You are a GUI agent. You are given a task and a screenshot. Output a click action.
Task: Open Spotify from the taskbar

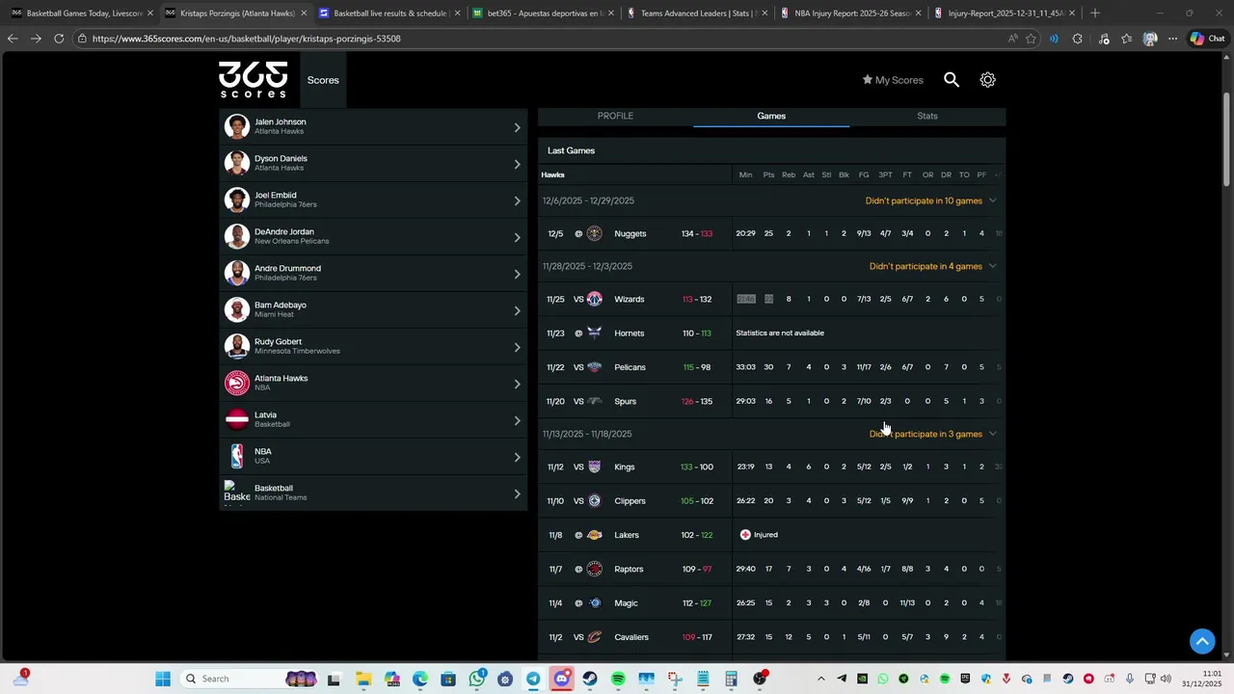click(x=618, y=679)
